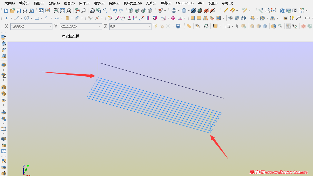Fit geometry to screen
313x176 pixels.
point(41,11)
